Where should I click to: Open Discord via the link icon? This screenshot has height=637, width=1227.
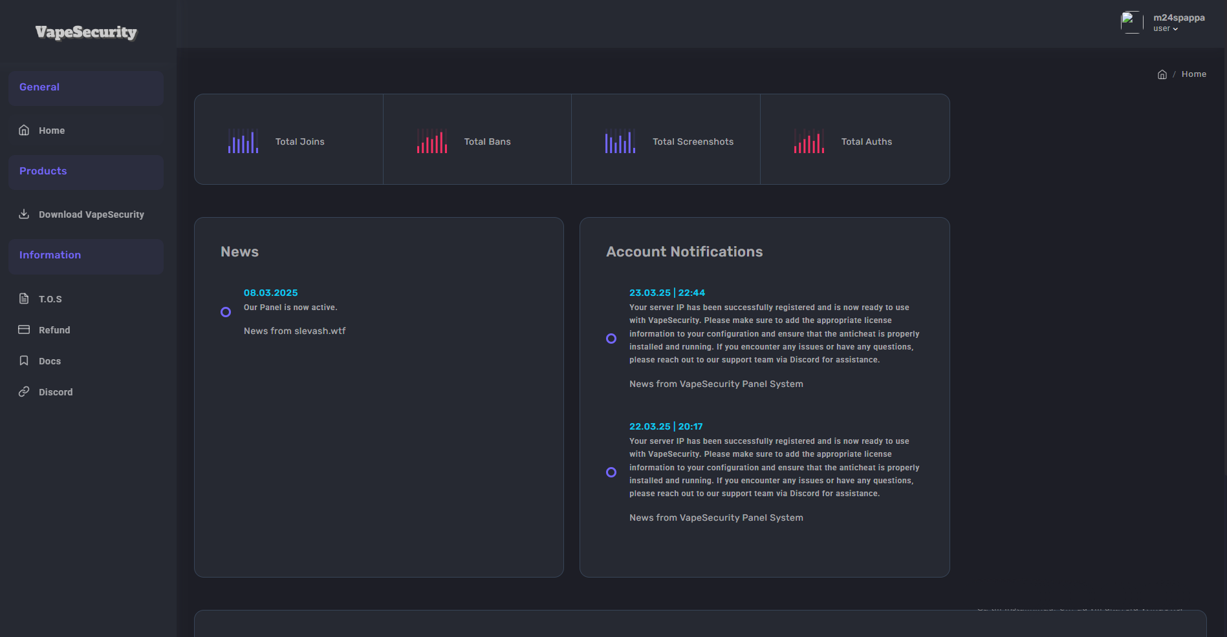tap(23, 392)
